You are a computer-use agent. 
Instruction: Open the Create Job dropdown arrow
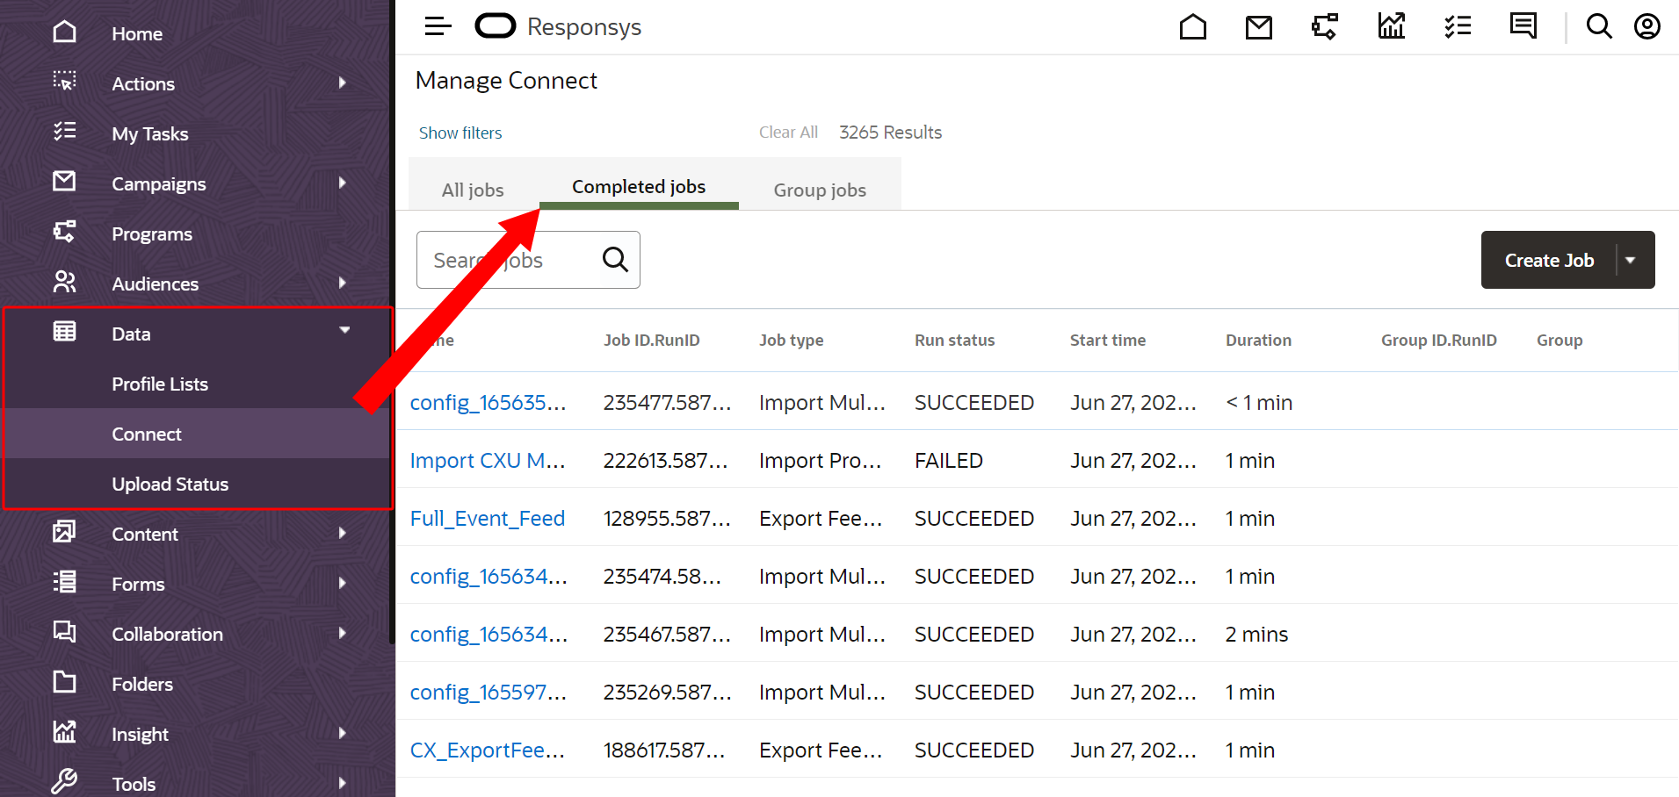pyautogui.click(x=1631, y=260)
